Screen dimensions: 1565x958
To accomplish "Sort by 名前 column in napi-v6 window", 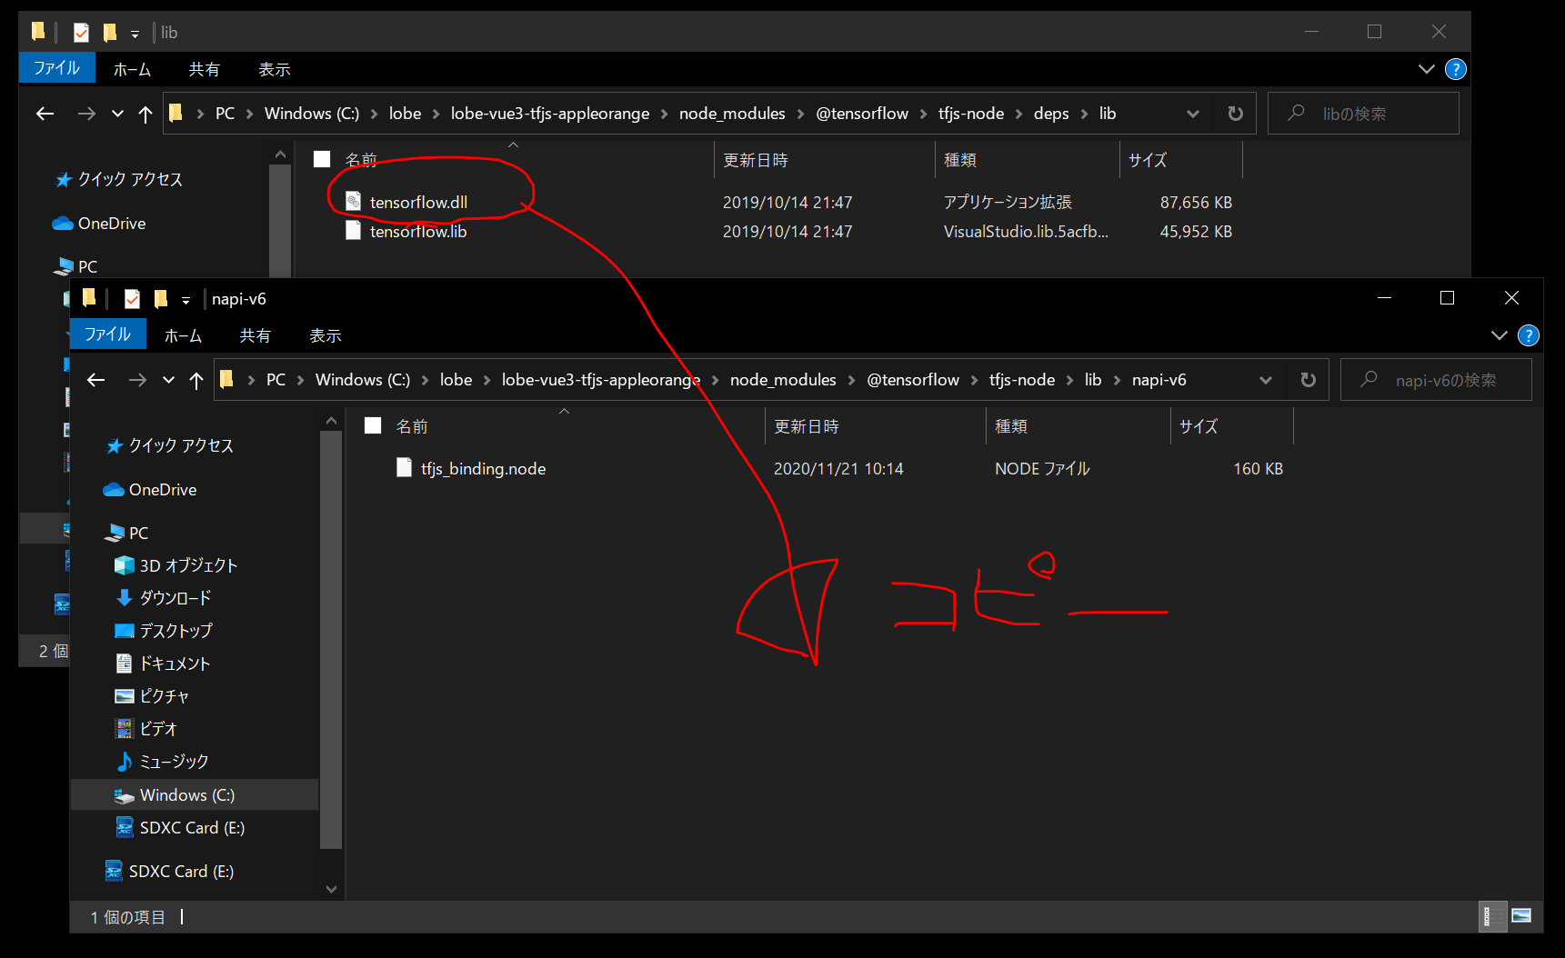I will tap(411, 426).
